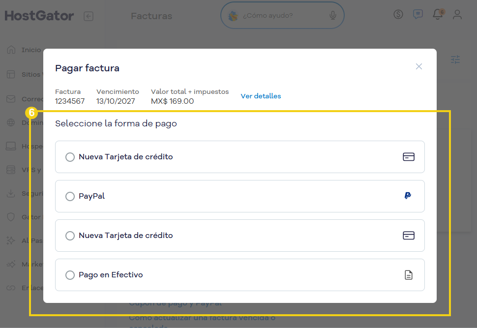
Task: Click the total amount MX$ 169.00
Action: [x=172, y=101]
